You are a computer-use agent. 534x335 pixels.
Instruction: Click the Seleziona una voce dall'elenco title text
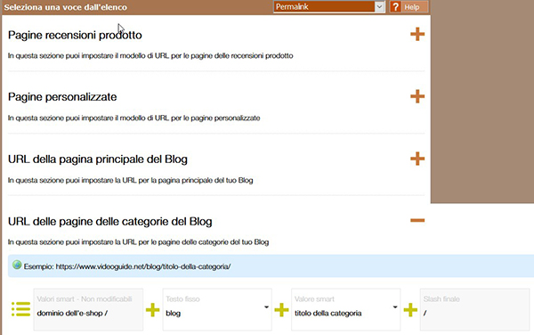click(65, 7)
